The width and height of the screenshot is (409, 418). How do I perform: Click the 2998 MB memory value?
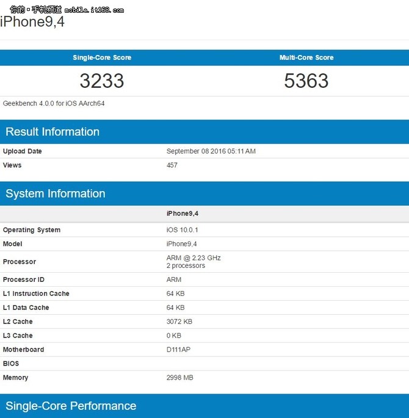tap(180, 378)
